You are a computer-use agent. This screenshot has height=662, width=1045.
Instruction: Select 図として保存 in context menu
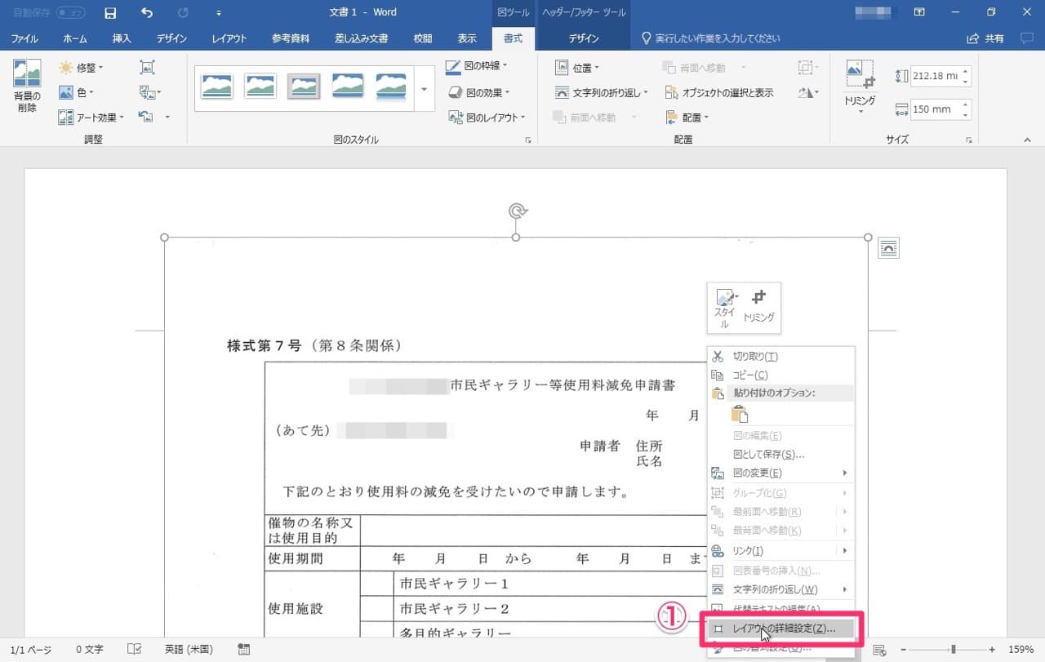coord(781,455)
